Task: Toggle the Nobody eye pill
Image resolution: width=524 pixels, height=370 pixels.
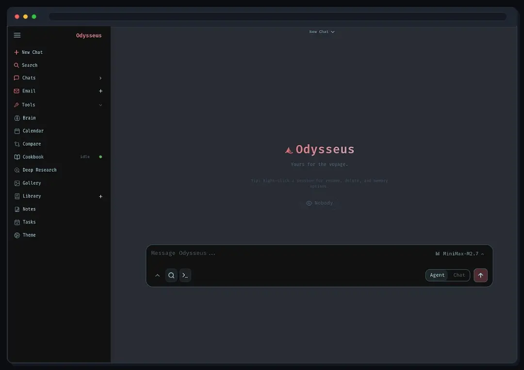Action: coord(319,203)
